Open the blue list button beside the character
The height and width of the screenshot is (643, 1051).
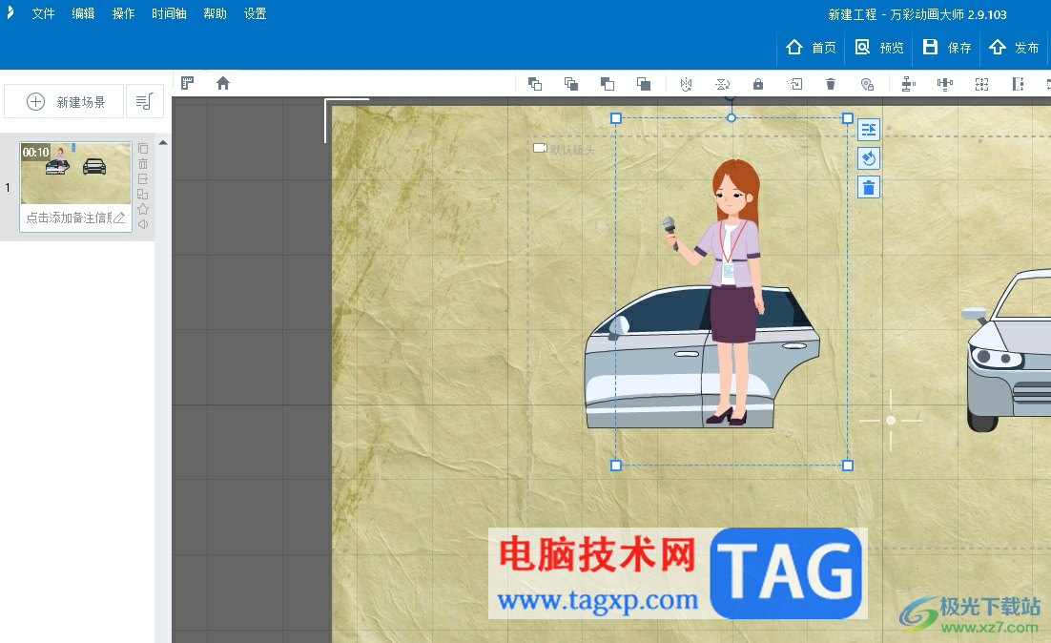point(868,130)
